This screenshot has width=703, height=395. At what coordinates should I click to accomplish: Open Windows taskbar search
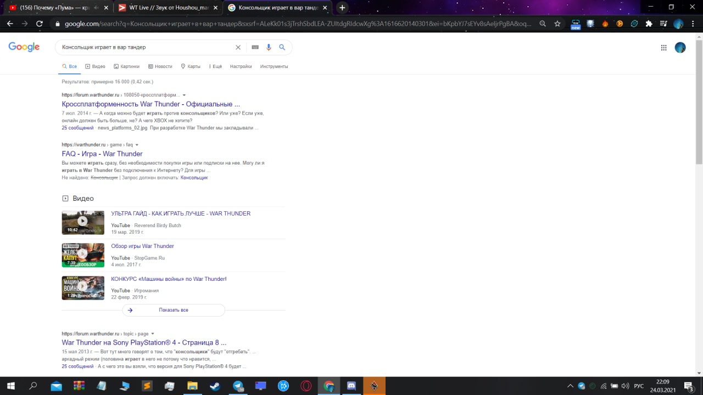click(33, 386)
